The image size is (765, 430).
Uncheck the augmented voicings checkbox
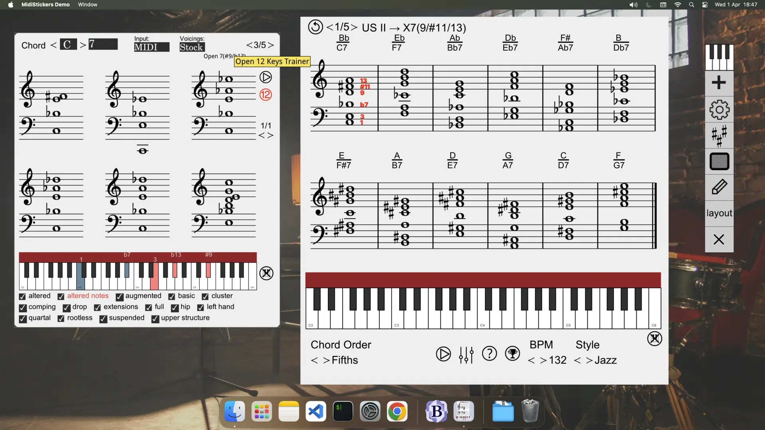119,297
